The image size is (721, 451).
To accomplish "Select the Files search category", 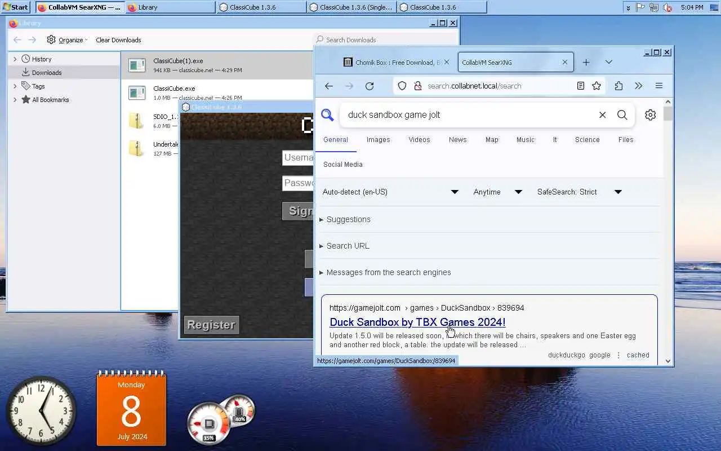I will pyautogui.click(x=626, y=140).
